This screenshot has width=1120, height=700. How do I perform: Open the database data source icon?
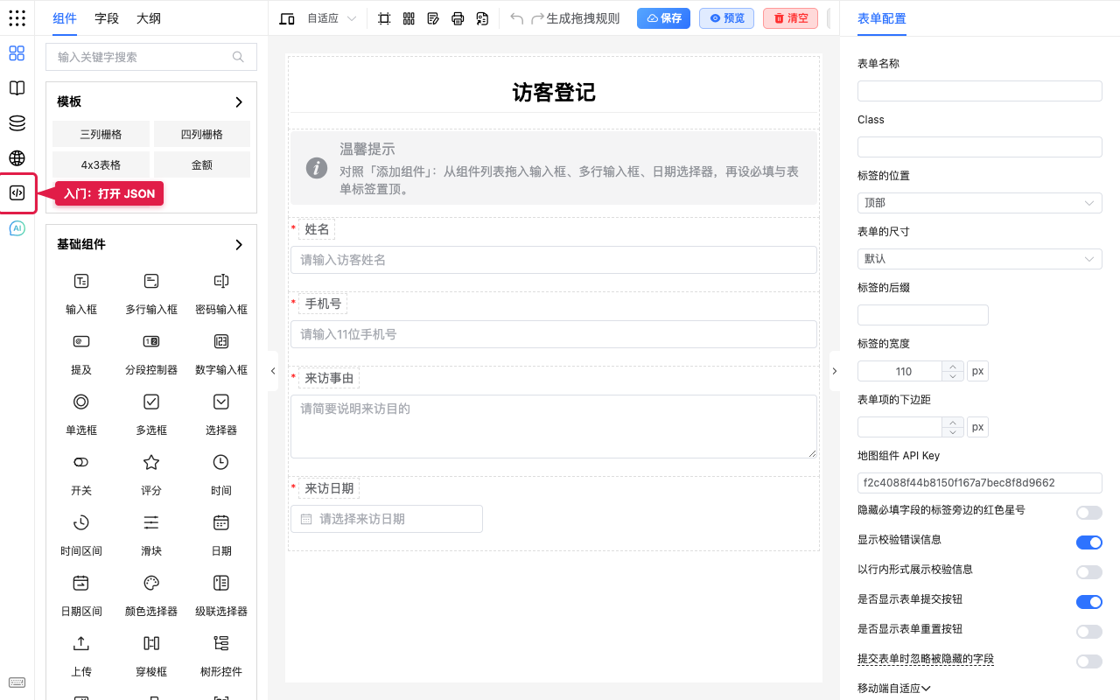click(17, 123)
